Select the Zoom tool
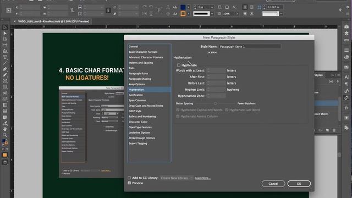Image resolution: width=352 pixels, height=198 pixels. click(5, 135)
